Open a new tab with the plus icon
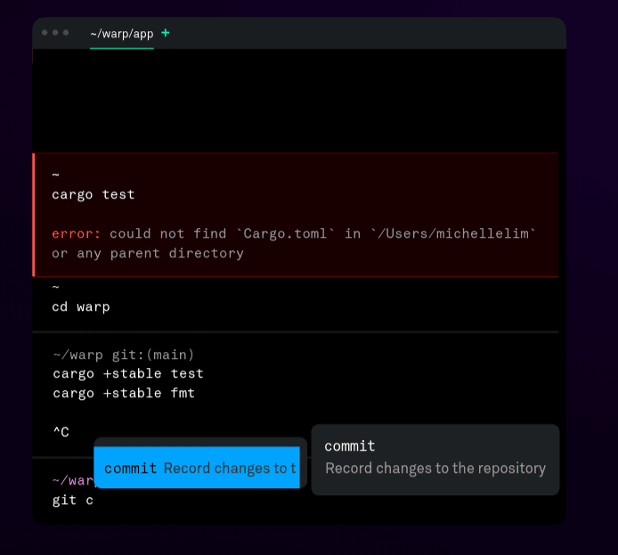Image resolution: width=618 pixels, height=555 pixels. pyautogui.click(x=166, y=33)
